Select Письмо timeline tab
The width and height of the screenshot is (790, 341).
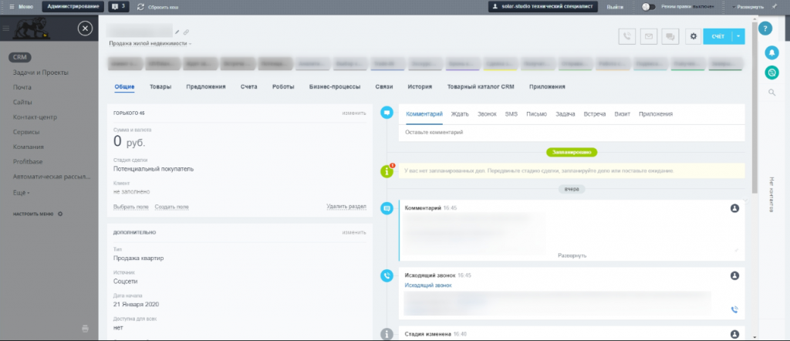pos(537,114)
